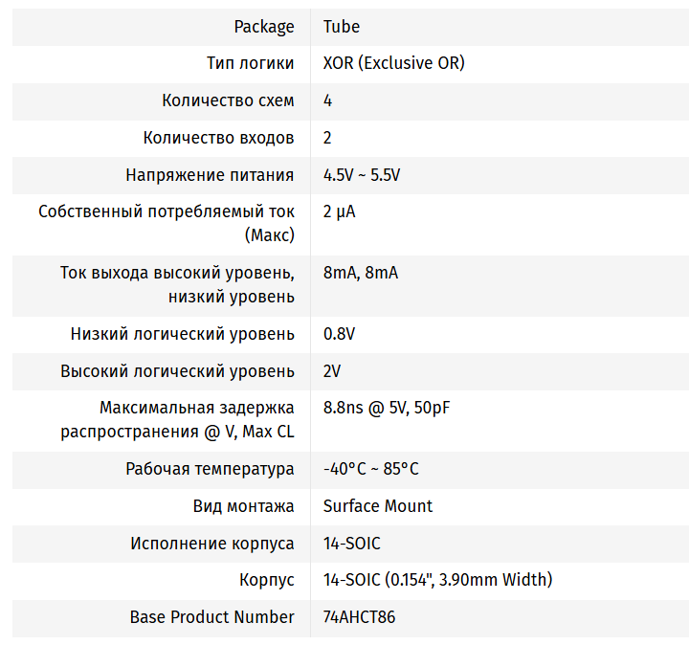The height and width of the screenshot is (645, 689).
Task: Click the 'Количество входов' label
Action: [219, 138]
